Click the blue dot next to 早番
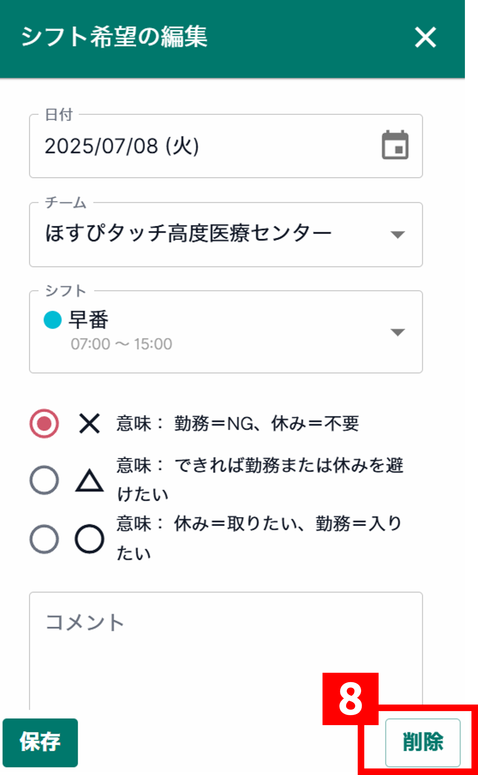This screenshot has height=775, width=478. click(52, 319)
